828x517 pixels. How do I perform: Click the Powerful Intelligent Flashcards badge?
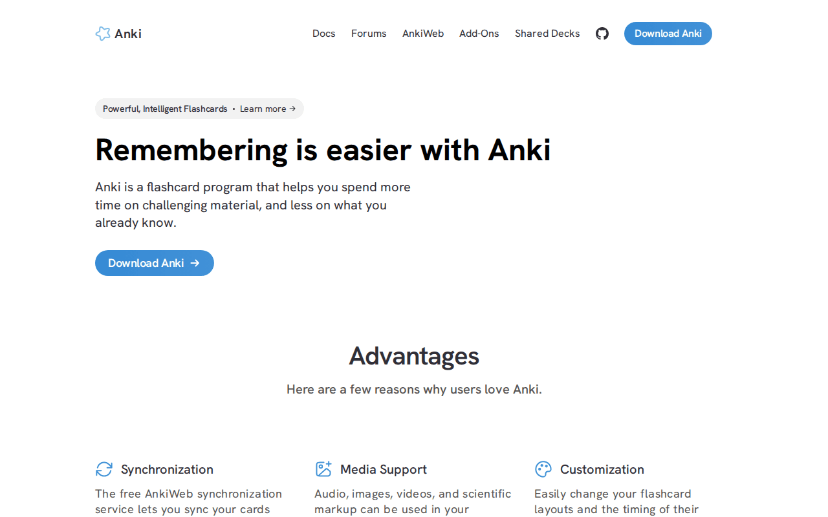[x=165, y=109]
